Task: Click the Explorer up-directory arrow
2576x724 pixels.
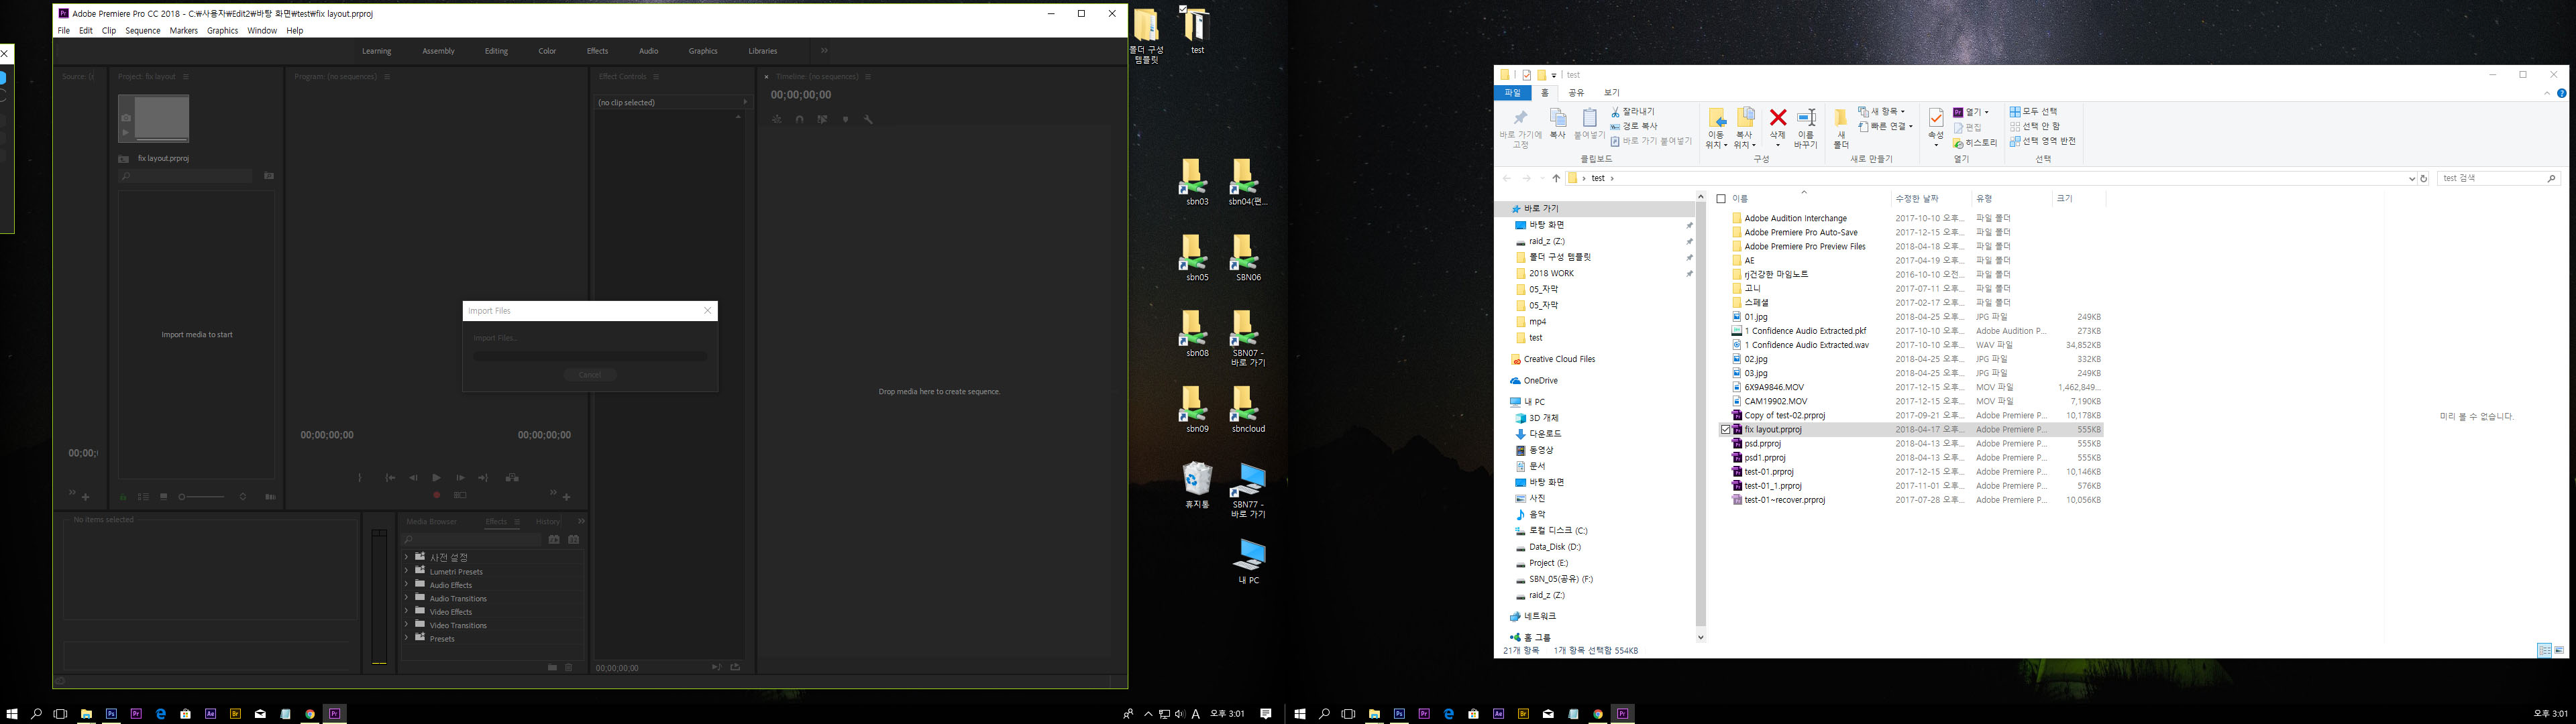Action: pyautogui.click(x=1556, y=178)
